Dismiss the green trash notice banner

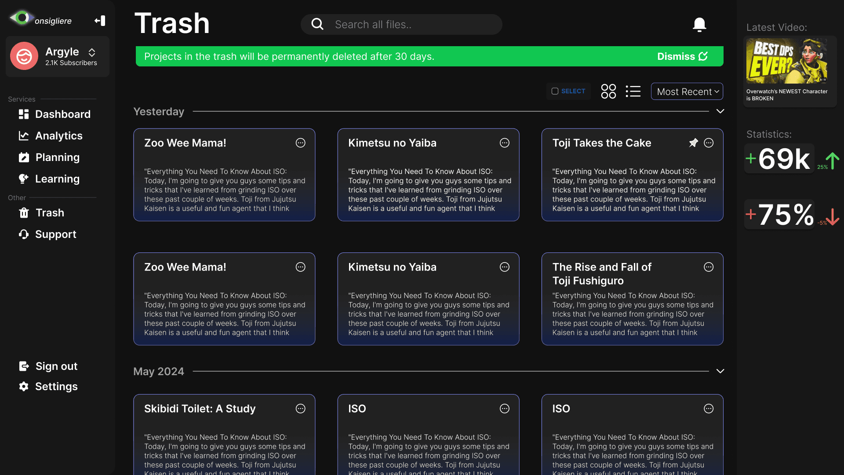pos(682,56)
